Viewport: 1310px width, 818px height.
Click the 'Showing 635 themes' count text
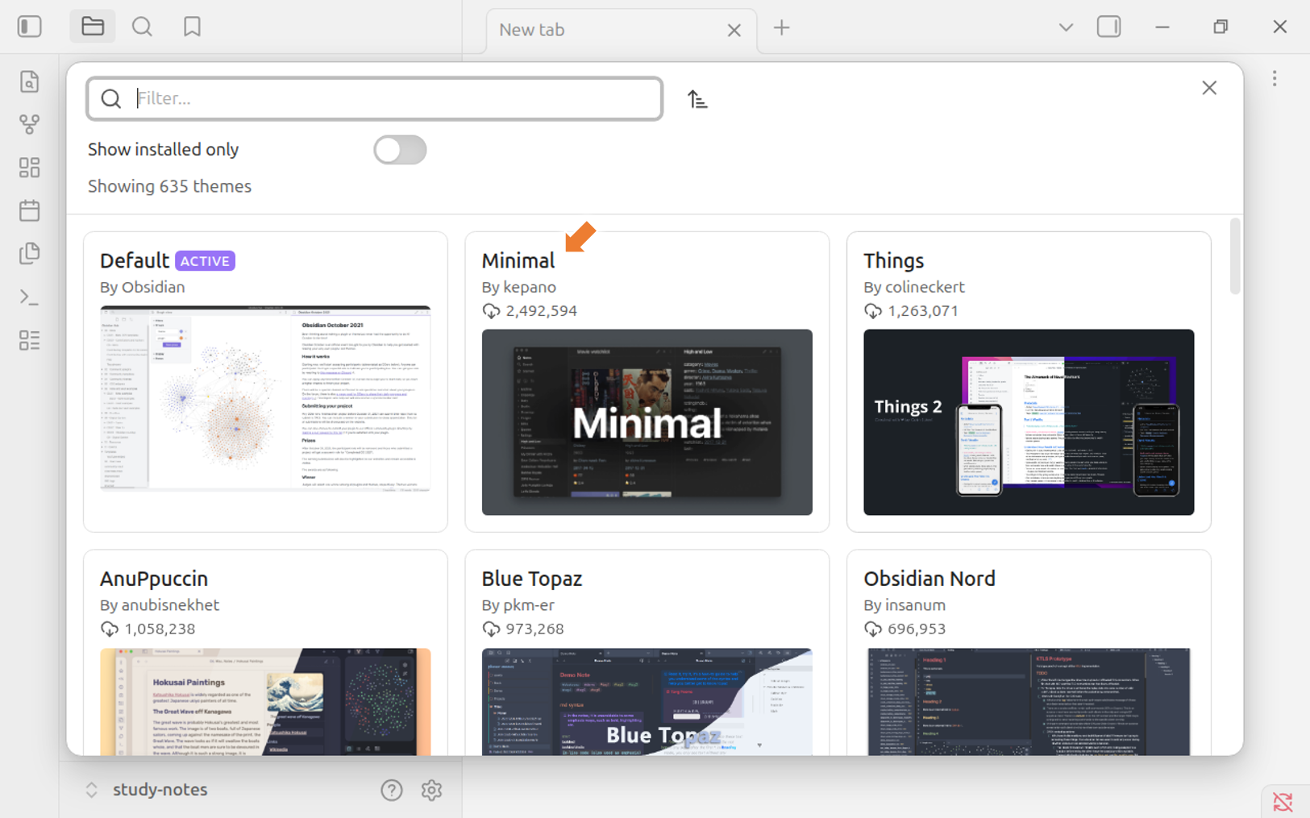click(x=169, y=186)
